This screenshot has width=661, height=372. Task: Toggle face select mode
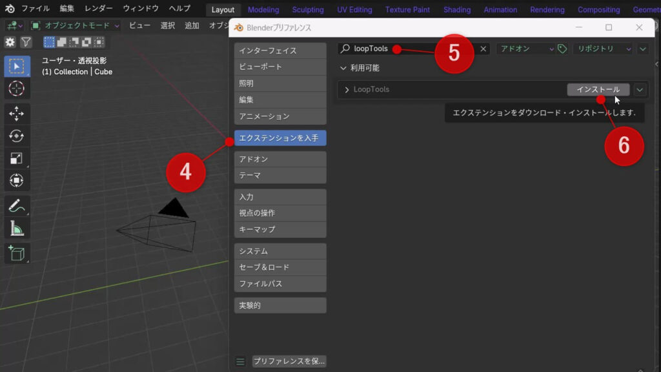pos(73,41)
